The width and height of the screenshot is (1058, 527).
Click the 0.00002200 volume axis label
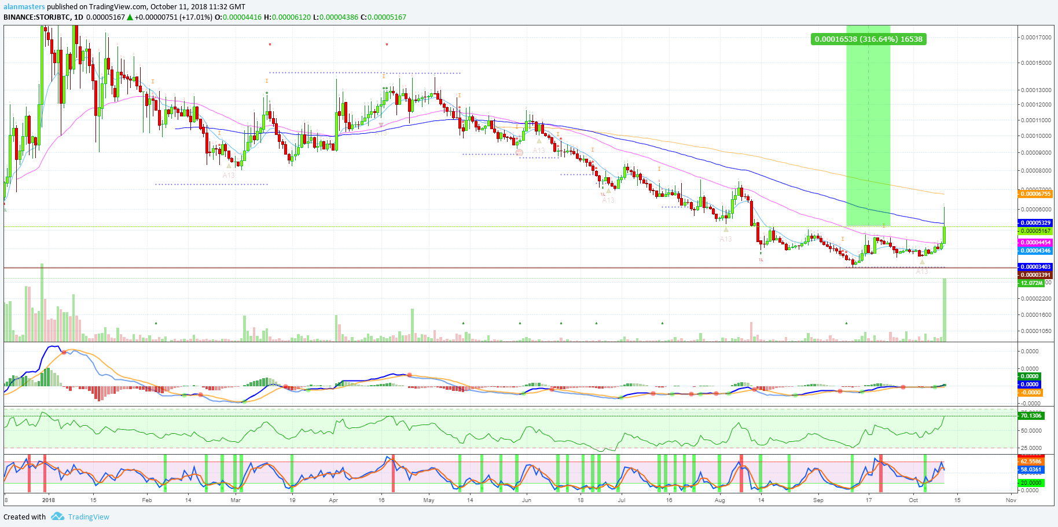pyautogui.click(x=1036, y=298)
